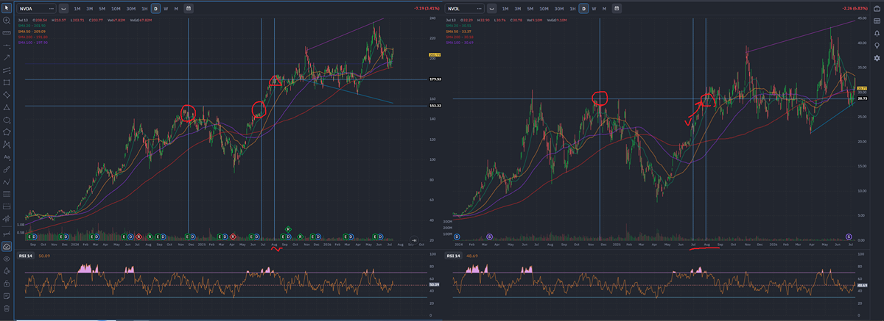Click NVDA price scale label 179.53
884x321 pixels.
(435, 79)
